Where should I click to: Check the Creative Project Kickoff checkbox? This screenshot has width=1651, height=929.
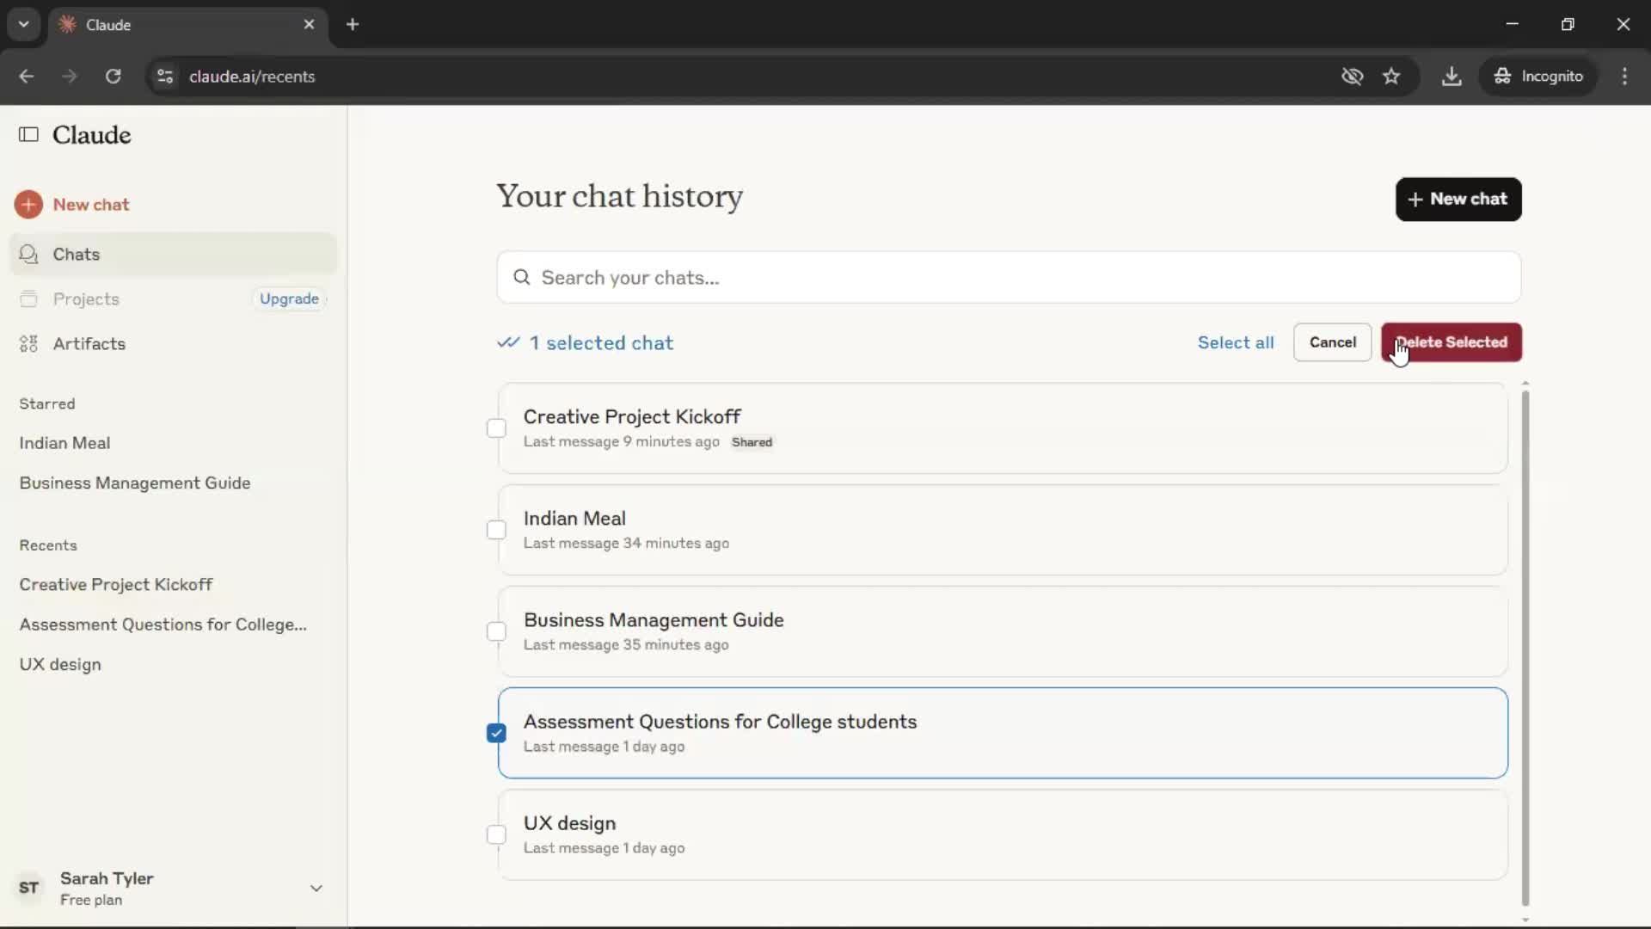pos(496,428)
